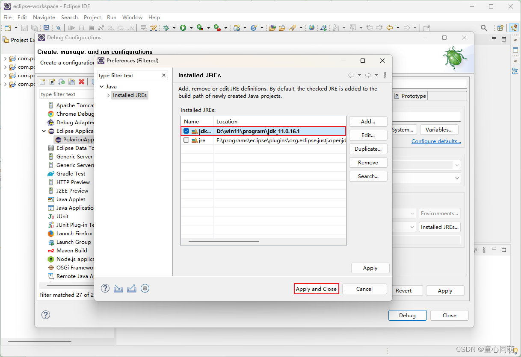This screenshot has height=357, width=521.
Task: Click the Debug Configurations filter text field
Action: coord(66,94)
